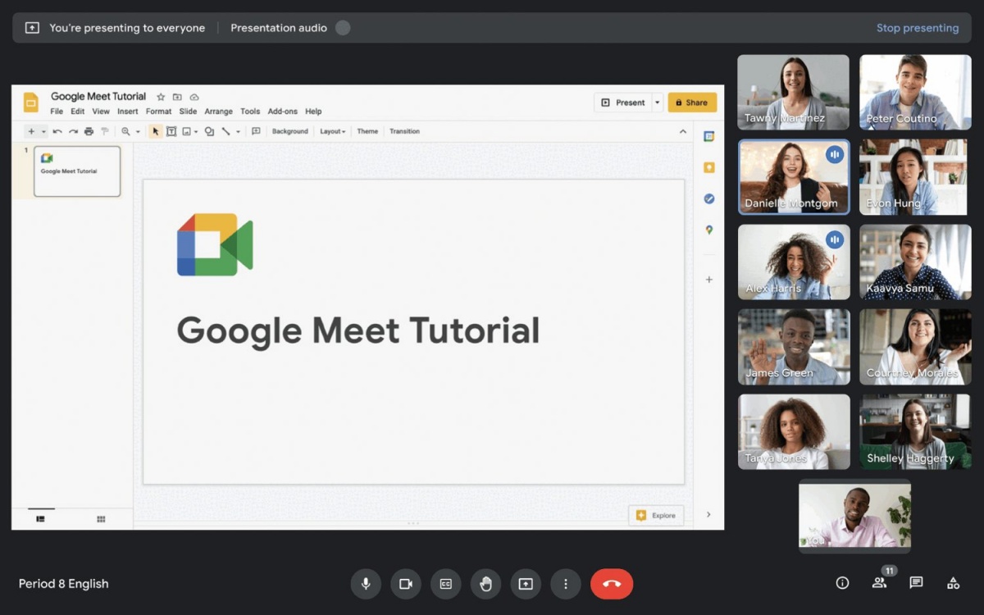Open the Edit menu

click(77, 112)
